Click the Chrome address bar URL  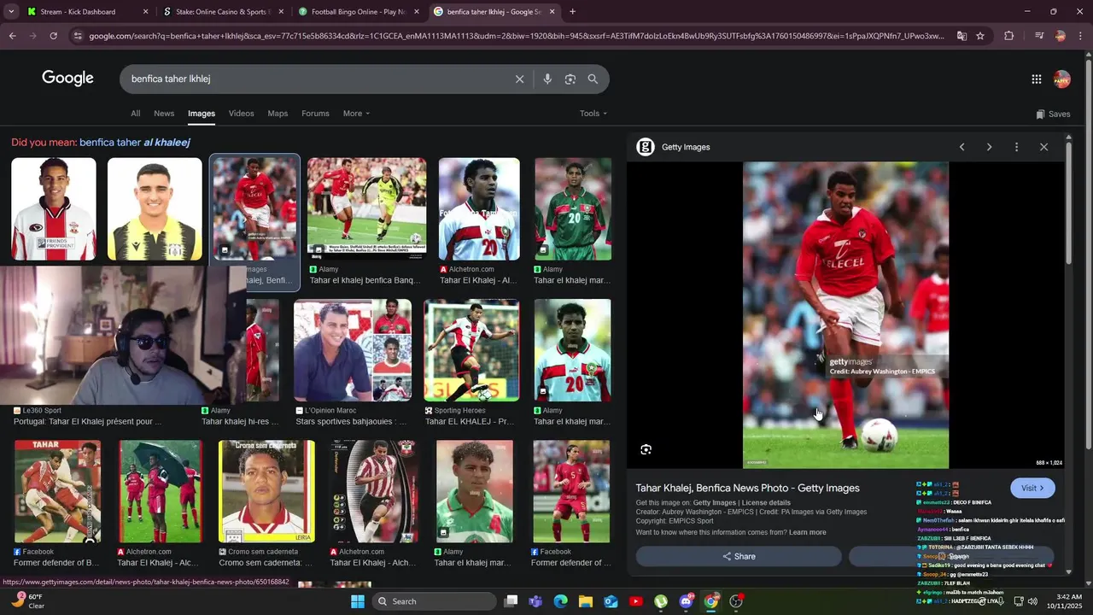(516, 36)
